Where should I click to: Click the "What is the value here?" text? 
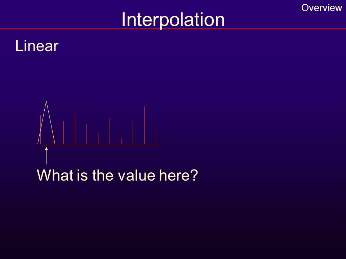tap(117, 175)
